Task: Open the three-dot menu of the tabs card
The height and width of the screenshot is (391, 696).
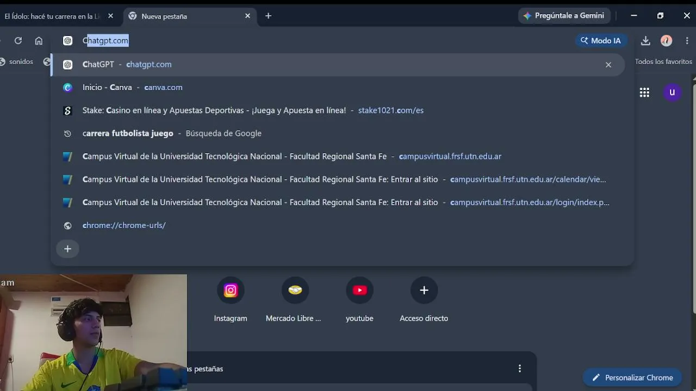Action: (520, 369)
